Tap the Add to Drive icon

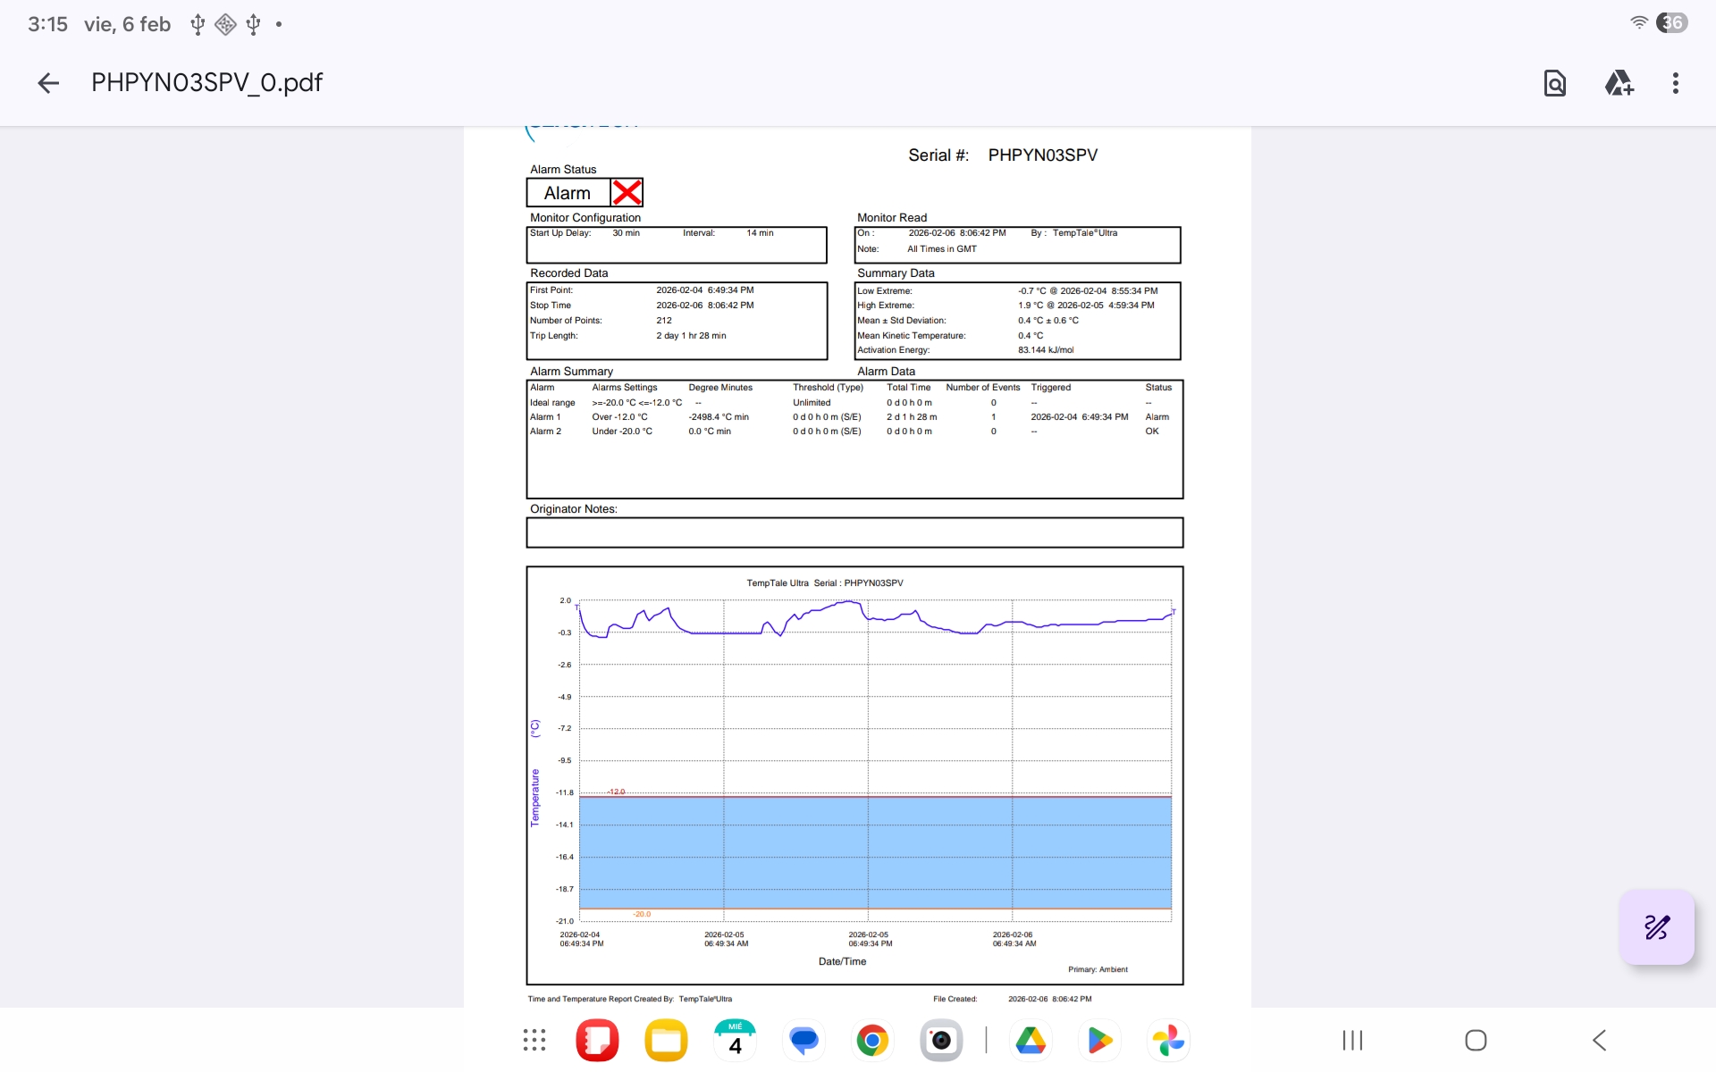pyautogui.click(x=1619, y=83)
